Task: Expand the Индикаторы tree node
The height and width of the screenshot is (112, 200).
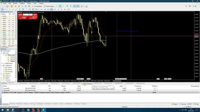Action: pyautogui.click(x=2, y=63)
